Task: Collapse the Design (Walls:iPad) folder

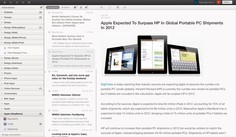Action: pos(2,43)
